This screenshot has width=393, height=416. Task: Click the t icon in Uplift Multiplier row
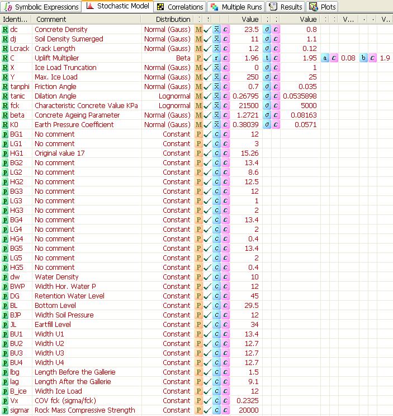267,58
